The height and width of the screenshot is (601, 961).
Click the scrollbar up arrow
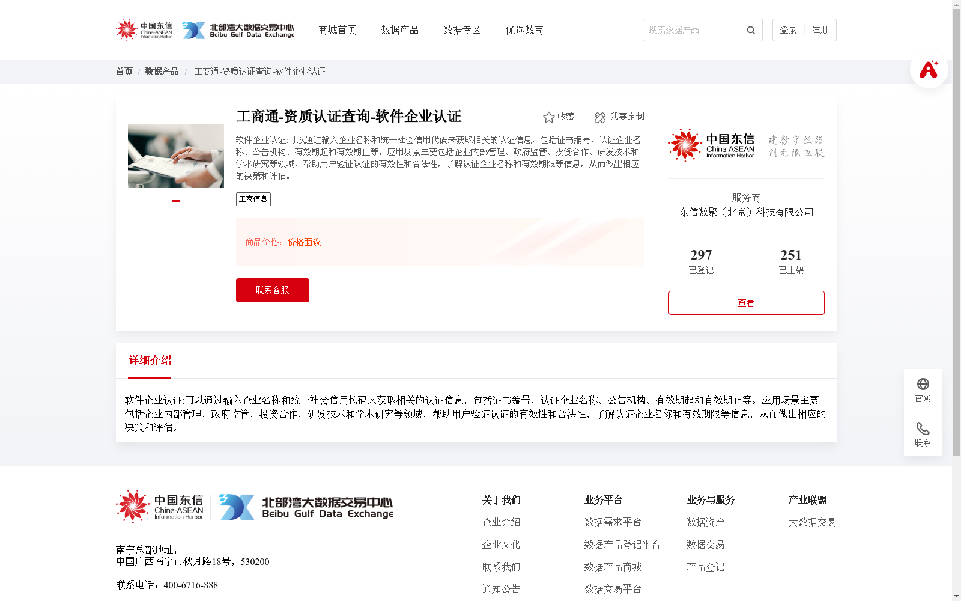click(x=956, y=4)
